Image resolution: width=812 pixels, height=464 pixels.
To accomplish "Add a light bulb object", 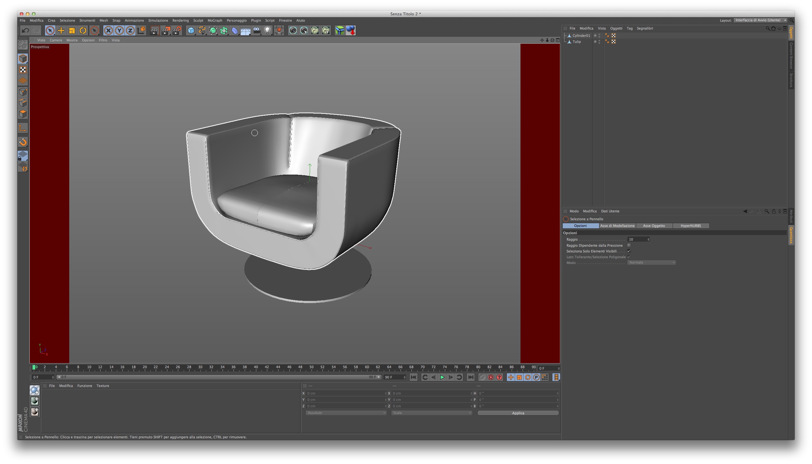I will click(268, 31).
